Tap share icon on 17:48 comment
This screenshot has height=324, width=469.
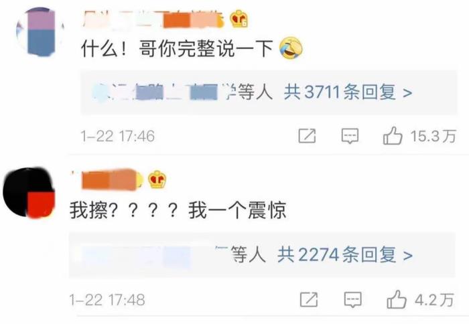click(309, 299)
